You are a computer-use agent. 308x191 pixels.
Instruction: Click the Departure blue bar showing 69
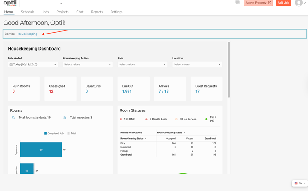[41, 150]
